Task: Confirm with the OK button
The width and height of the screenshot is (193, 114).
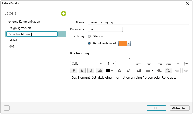Action: tap(156, 108)
